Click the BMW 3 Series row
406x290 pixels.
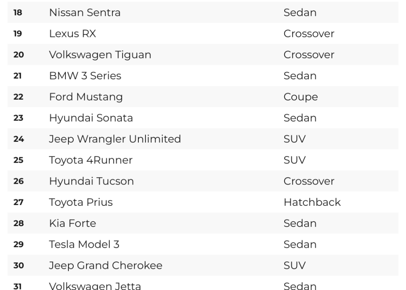coord(203,76)
